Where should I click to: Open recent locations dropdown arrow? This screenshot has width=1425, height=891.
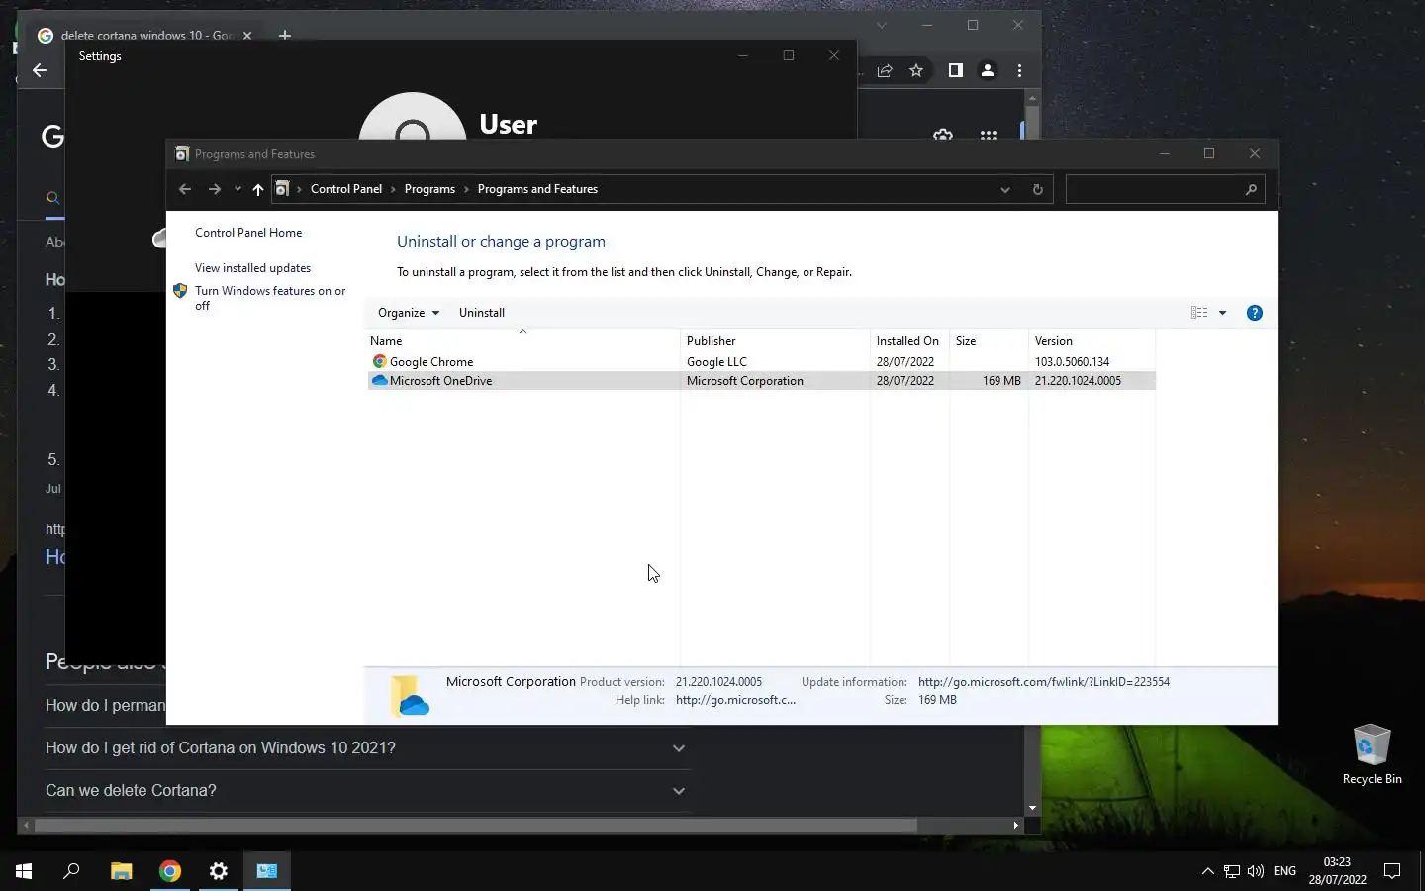[x=237, y=189]
